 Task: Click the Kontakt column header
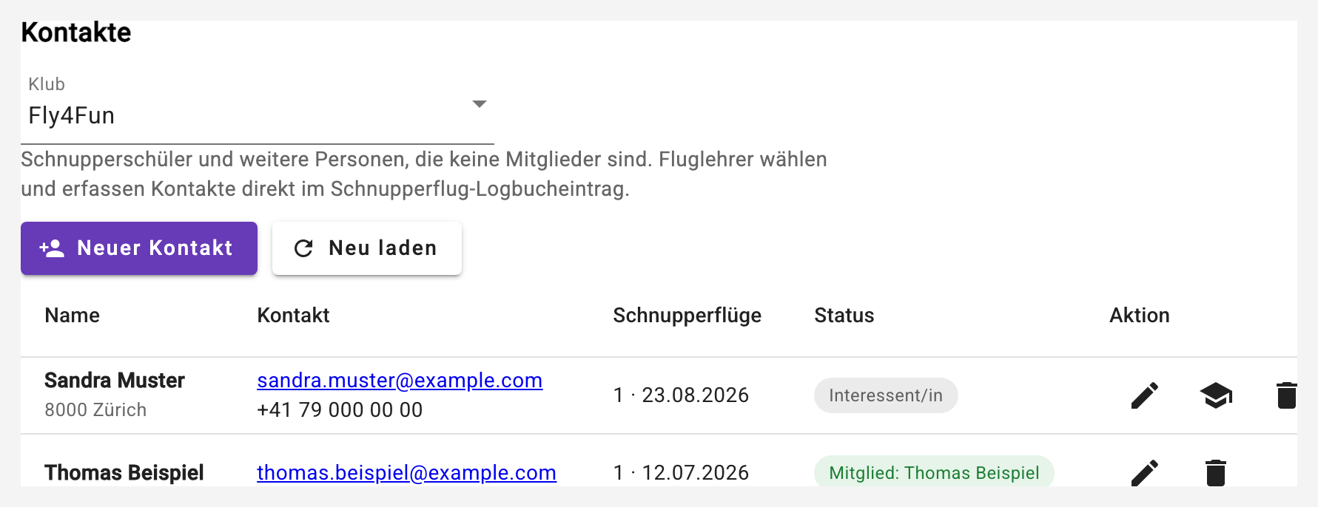coord(293,316)
